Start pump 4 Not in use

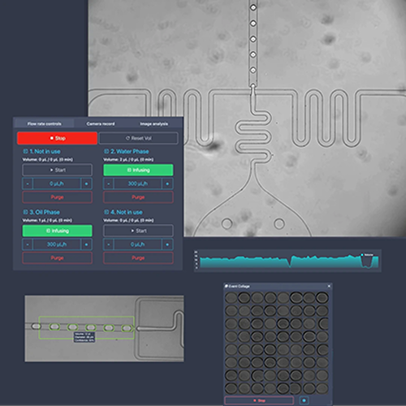[x=138, y=231]
